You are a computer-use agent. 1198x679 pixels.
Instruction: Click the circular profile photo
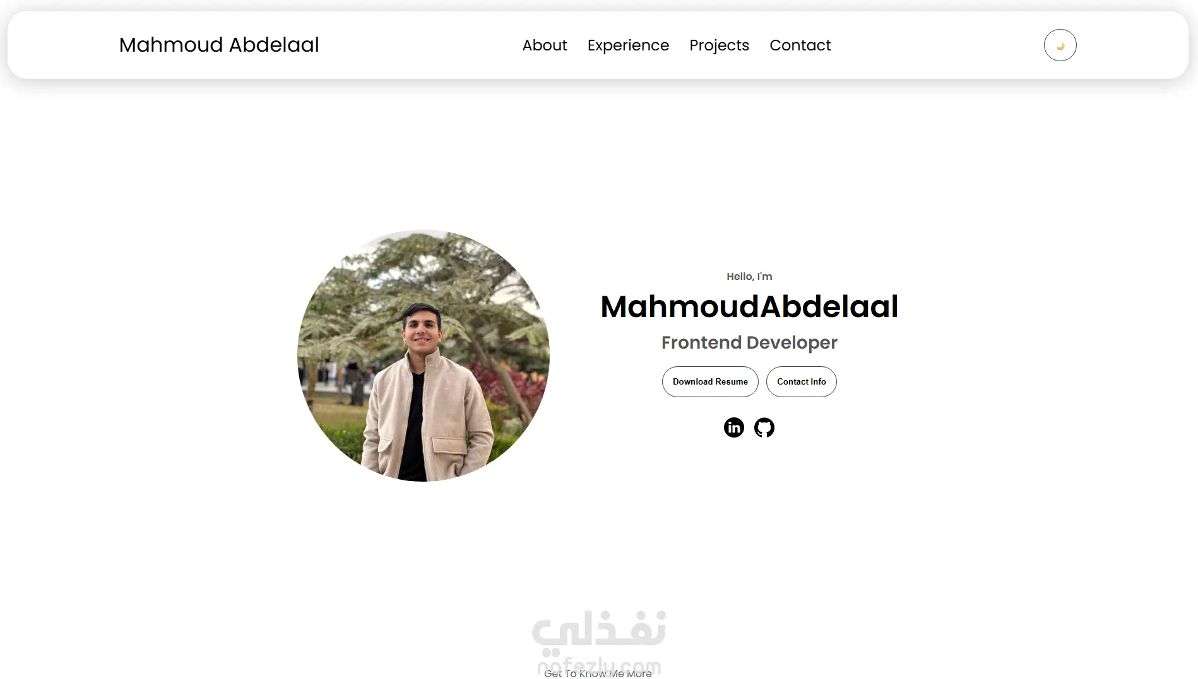pyautogui.click(x=424, y=356)
